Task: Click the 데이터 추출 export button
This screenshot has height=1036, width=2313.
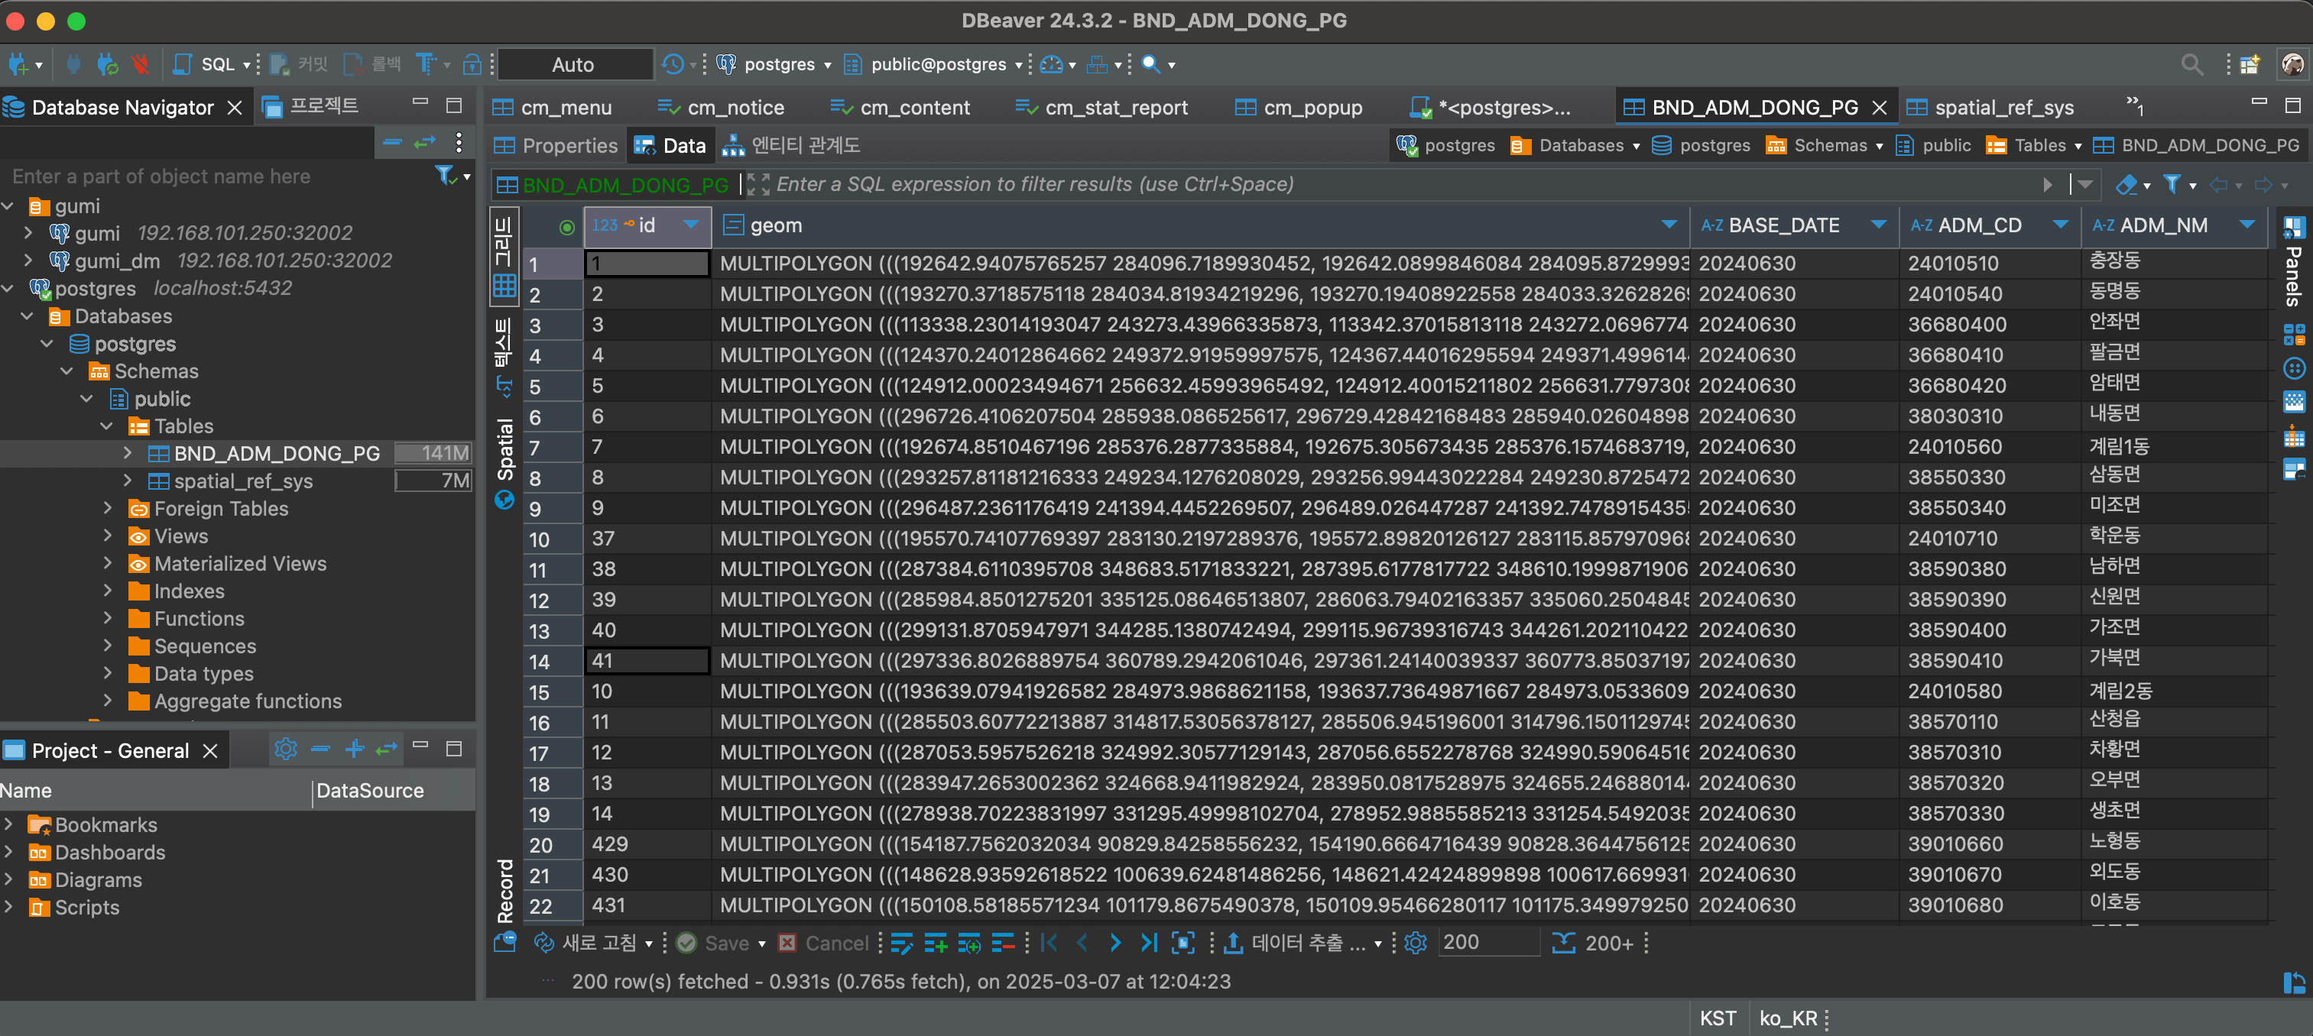Action: point(1295,943)
